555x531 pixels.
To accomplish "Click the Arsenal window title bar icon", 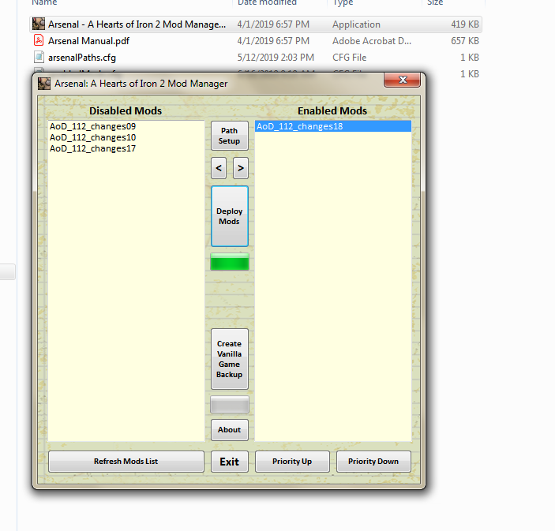I will point(44,84).
